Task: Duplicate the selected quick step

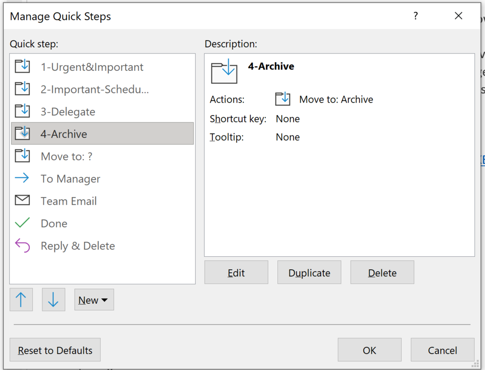Action: pyautogui.click(x=309, y=273)
